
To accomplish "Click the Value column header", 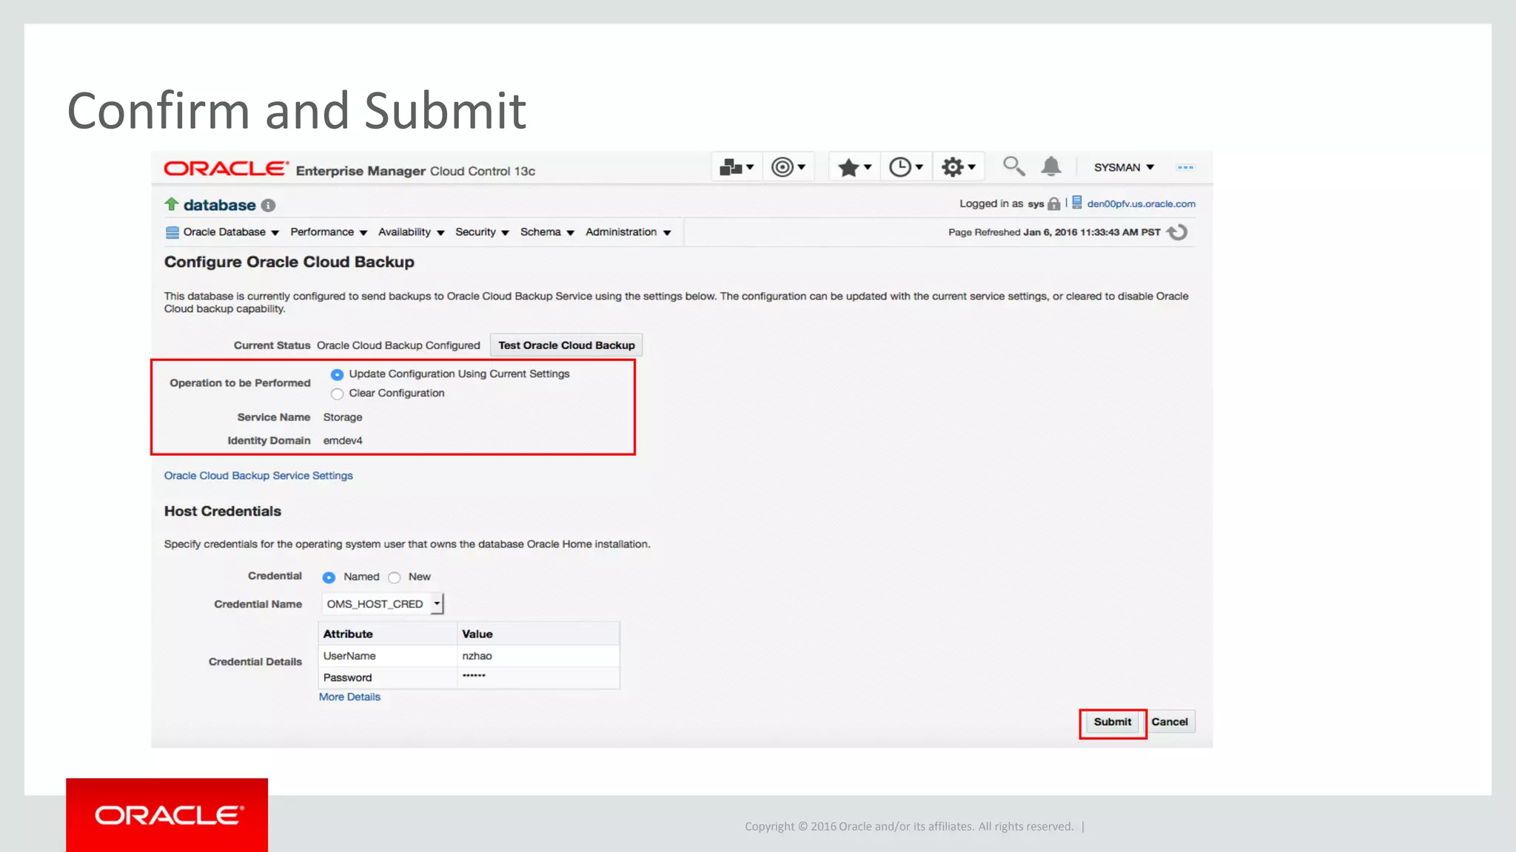I will coord(538,634).
